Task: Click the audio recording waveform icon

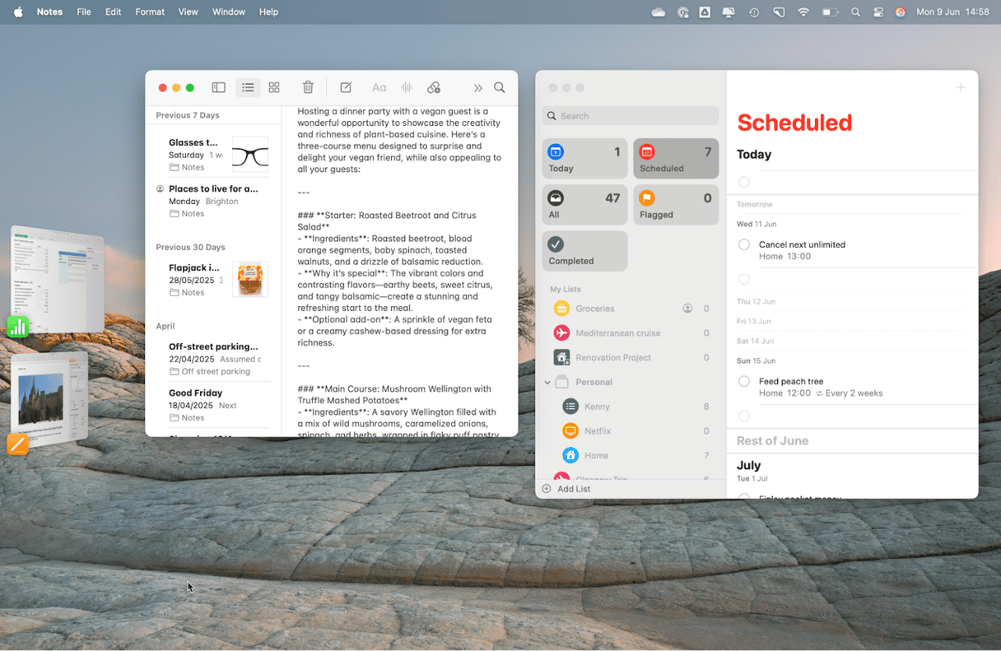Action: 406,87
